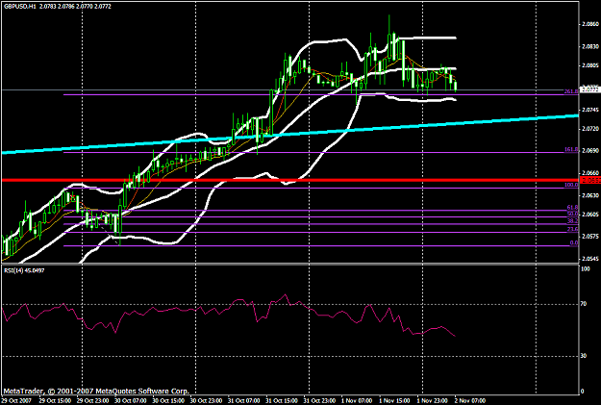Click the 30 Oct 07:00 time label
The image size is (601, 405).
131,401
